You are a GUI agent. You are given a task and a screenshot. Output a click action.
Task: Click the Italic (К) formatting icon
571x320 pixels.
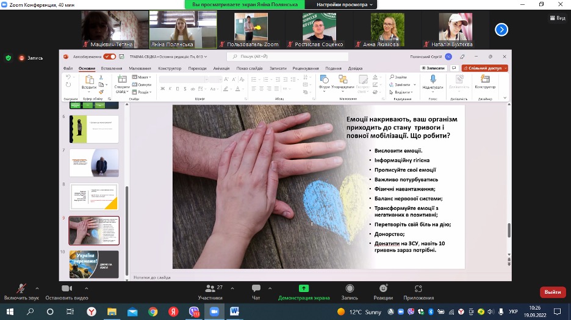tap(170, 89)
